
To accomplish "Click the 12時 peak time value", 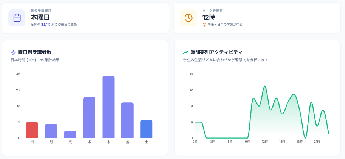I will pos(208,17).
